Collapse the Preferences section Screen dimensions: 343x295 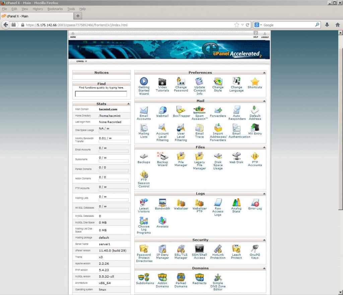click(264, 72)
